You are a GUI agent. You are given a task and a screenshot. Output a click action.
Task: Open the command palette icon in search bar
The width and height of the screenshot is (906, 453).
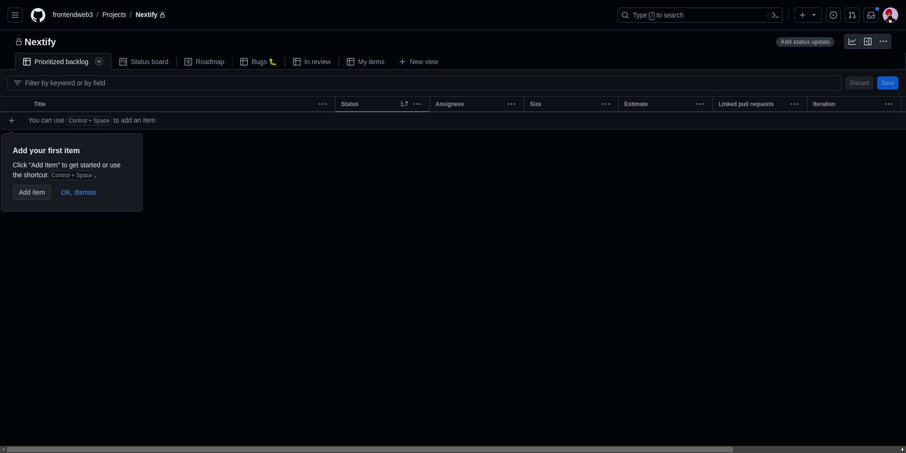775,15
